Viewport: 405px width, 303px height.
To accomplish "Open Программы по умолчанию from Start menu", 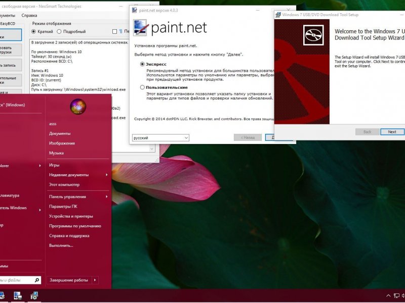I will 75,226.
